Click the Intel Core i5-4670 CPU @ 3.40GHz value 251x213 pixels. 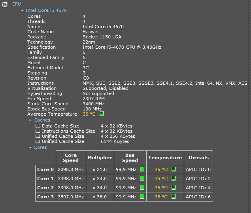pos(122,47)
